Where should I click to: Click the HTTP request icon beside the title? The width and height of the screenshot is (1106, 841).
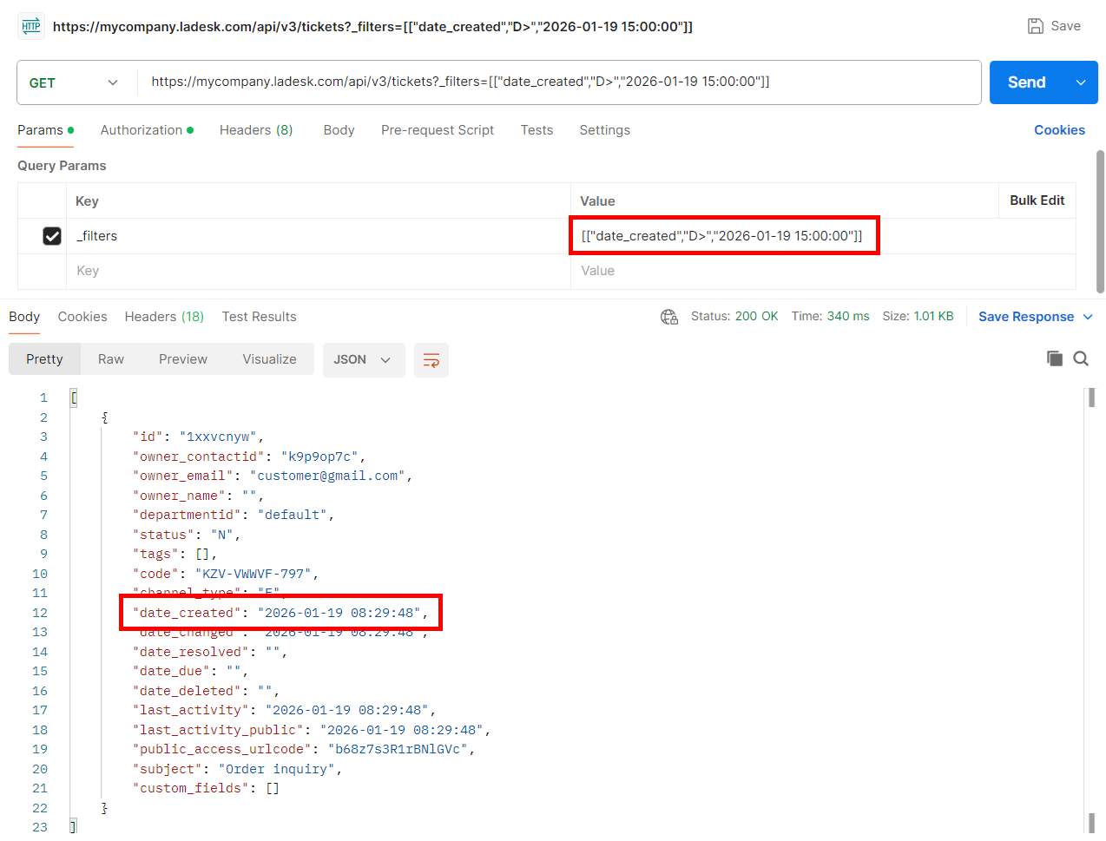(x=31, y=26)
